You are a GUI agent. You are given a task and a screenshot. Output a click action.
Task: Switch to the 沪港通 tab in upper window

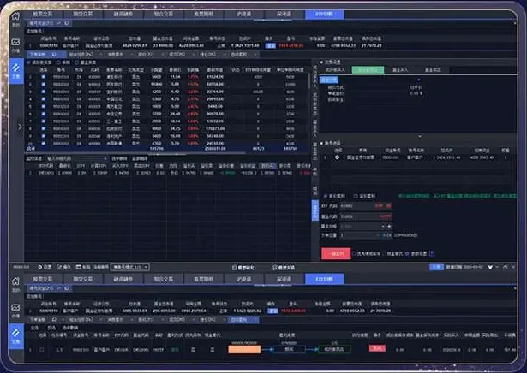[x=243, y=14]
